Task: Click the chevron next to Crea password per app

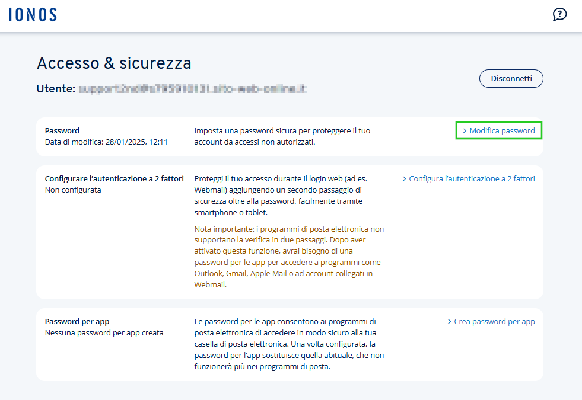Action: click(x=450, y=321)
